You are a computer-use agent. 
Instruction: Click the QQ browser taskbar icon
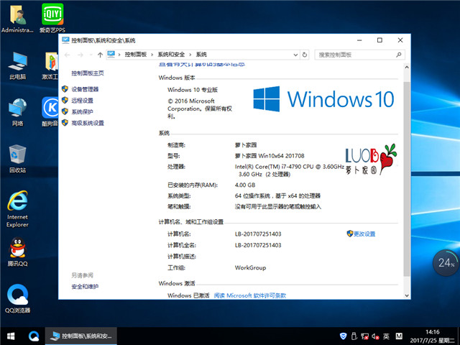tap(34, 336)
